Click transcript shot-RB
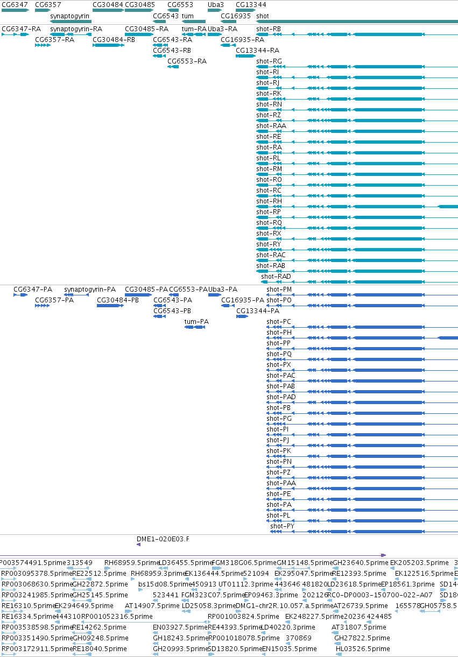This screenshot has height=657, width=458. click(x=269, y=29)
